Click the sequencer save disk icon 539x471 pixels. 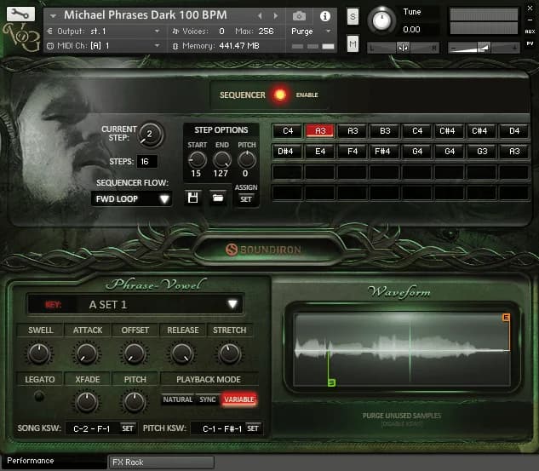click(192, 198)
